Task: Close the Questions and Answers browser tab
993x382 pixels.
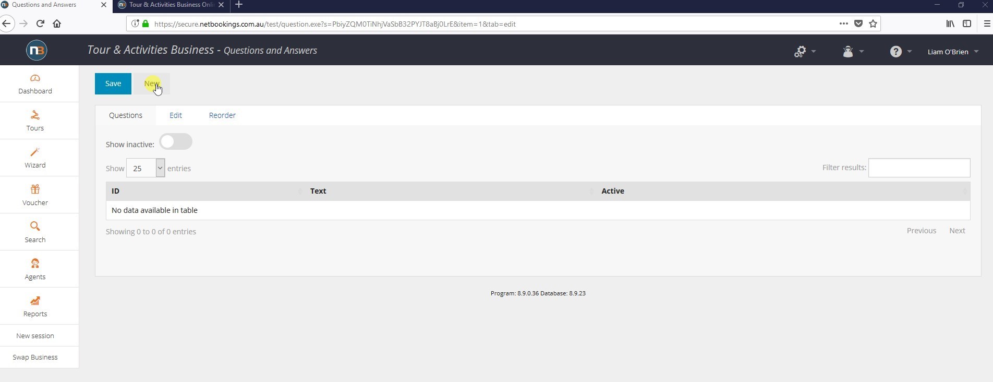Action: click(103, 5)
